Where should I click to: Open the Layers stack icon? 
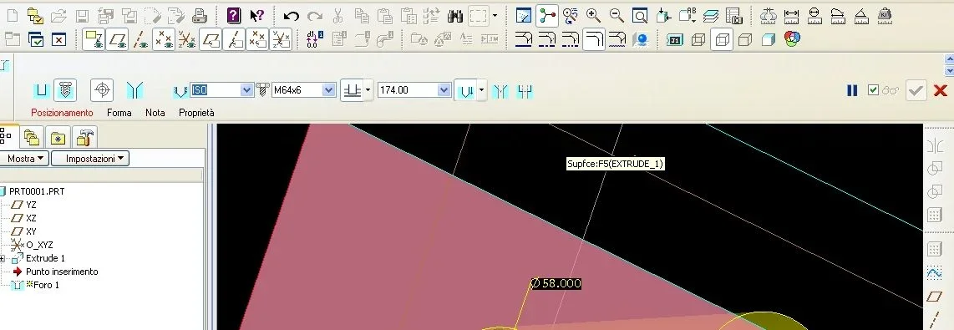tap(710, 16)
